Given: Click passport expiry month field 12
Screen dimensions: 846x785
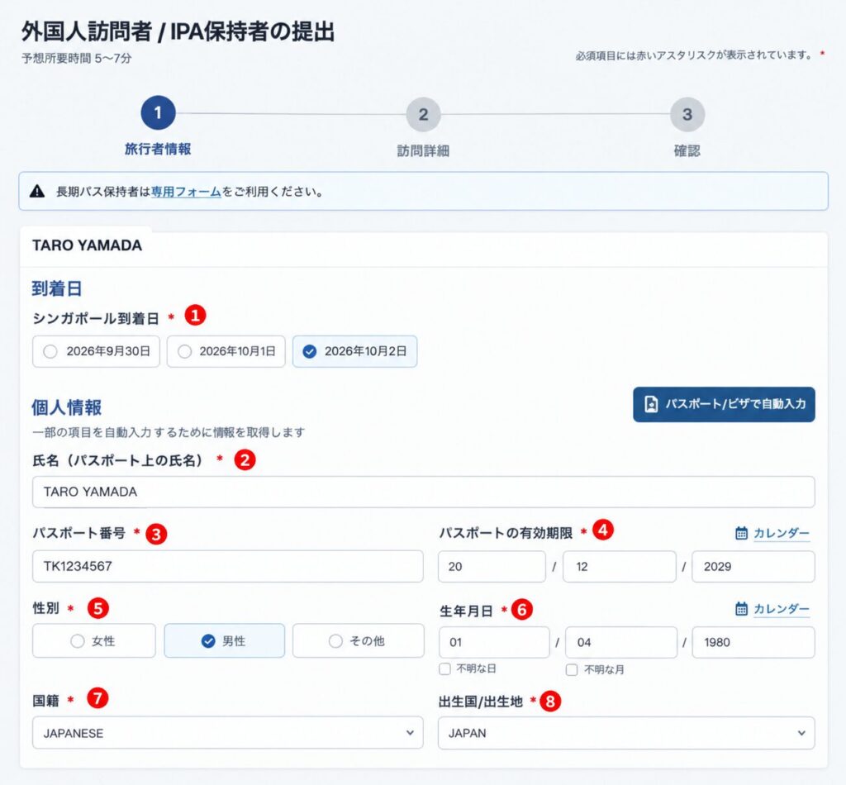Looking at the screenshot, I should (x=620, y=567).
